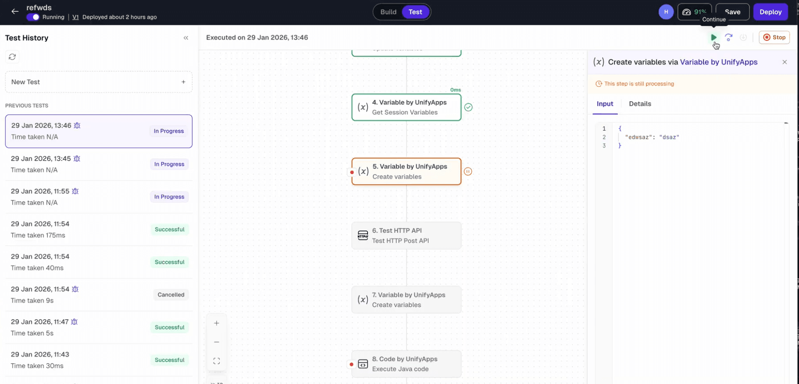Toggle breakpoint on step 8 Code by UnifyApps
Screen dimensions: 799x384
pos(352,364)
